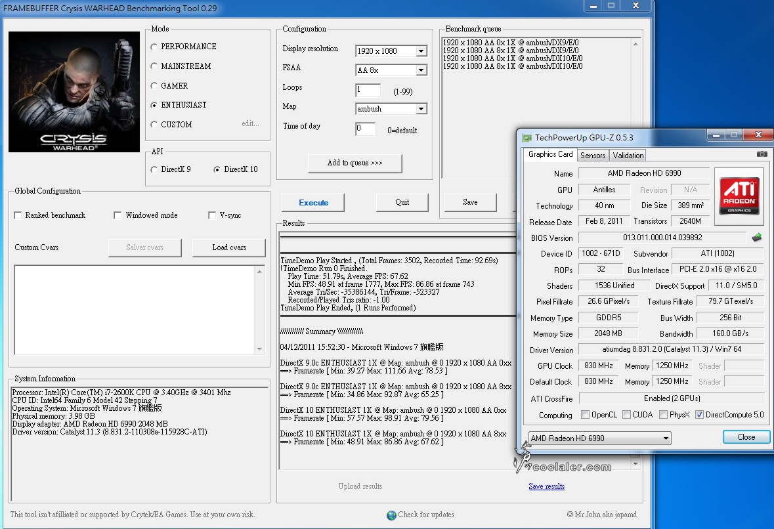Click the Custom Cvars scrollbar up arrow
Image resolution: width=774 pixels, height=529 pixels.
tap(260, 271)
